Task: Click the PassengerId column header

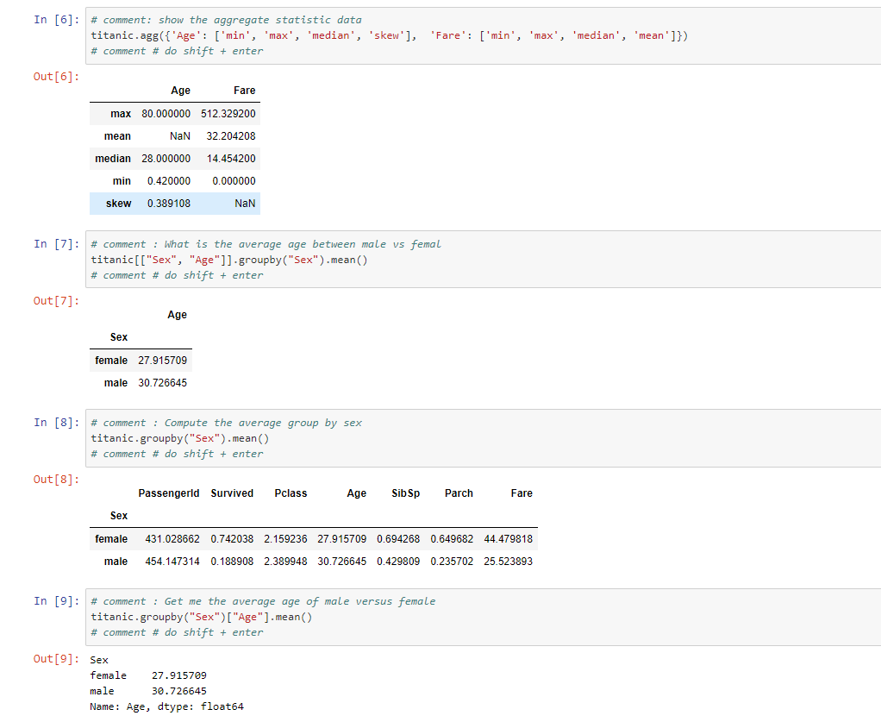Action: click(x=168, y=493)
